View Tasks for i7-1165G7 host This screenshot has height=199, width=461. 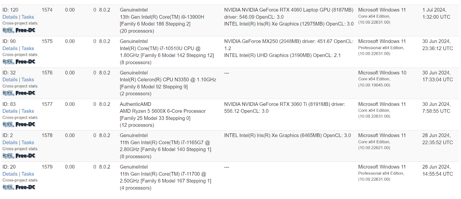pyautogui.click(x=28, y=142)
